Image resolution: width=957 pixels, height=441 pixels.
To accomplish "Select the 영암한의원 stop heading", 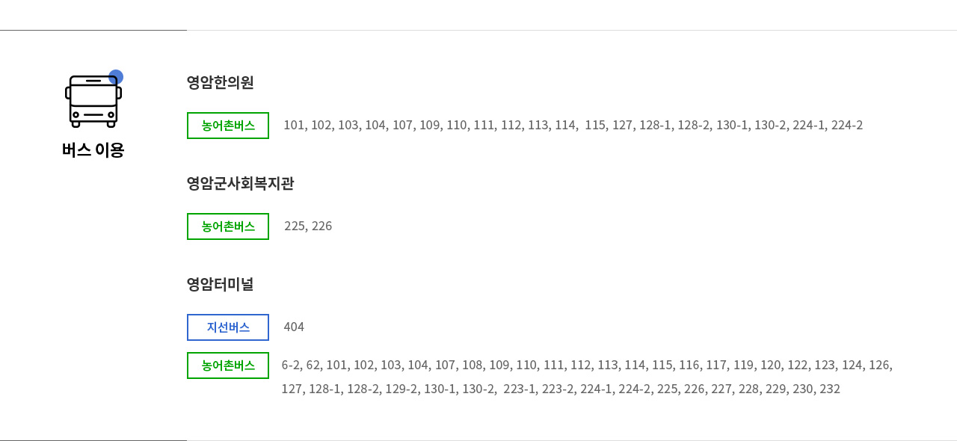I will point(221,82).
